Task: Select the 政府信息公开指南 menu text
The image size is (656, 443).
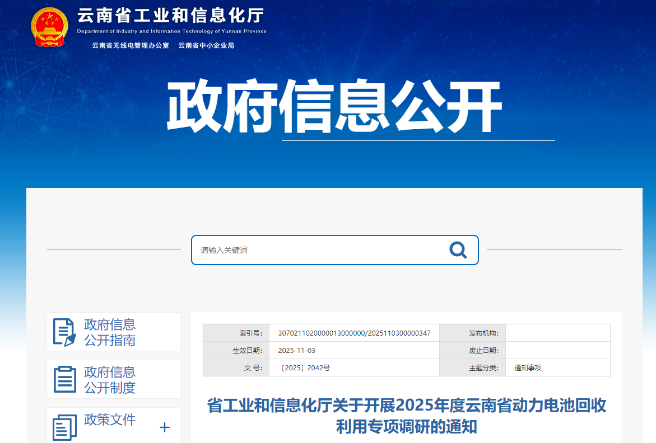Action: [110, 332]
